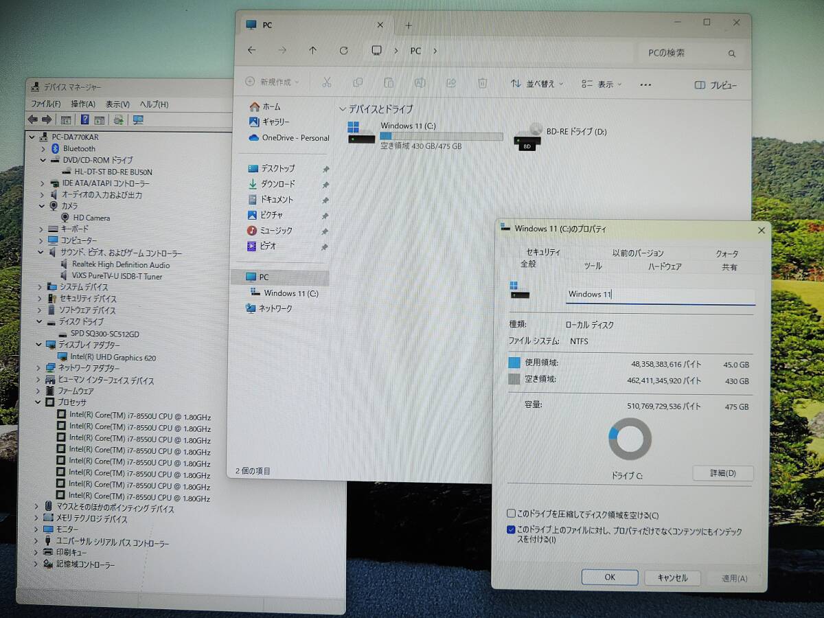The height and width of the screenshot is (618, 824).
Task: Expand the ネットワーク アダプター node
Action: pyautogui.click(x=38, y=368)
